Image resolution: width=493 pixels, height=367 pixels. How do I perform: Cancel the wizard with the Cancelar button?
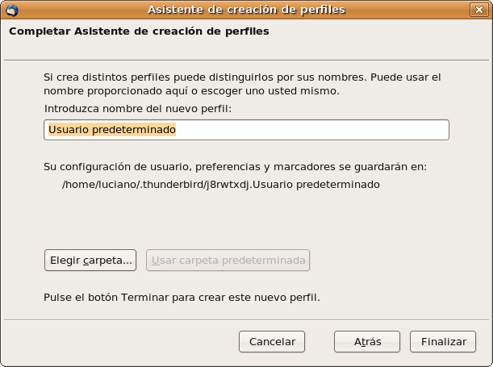272,341
